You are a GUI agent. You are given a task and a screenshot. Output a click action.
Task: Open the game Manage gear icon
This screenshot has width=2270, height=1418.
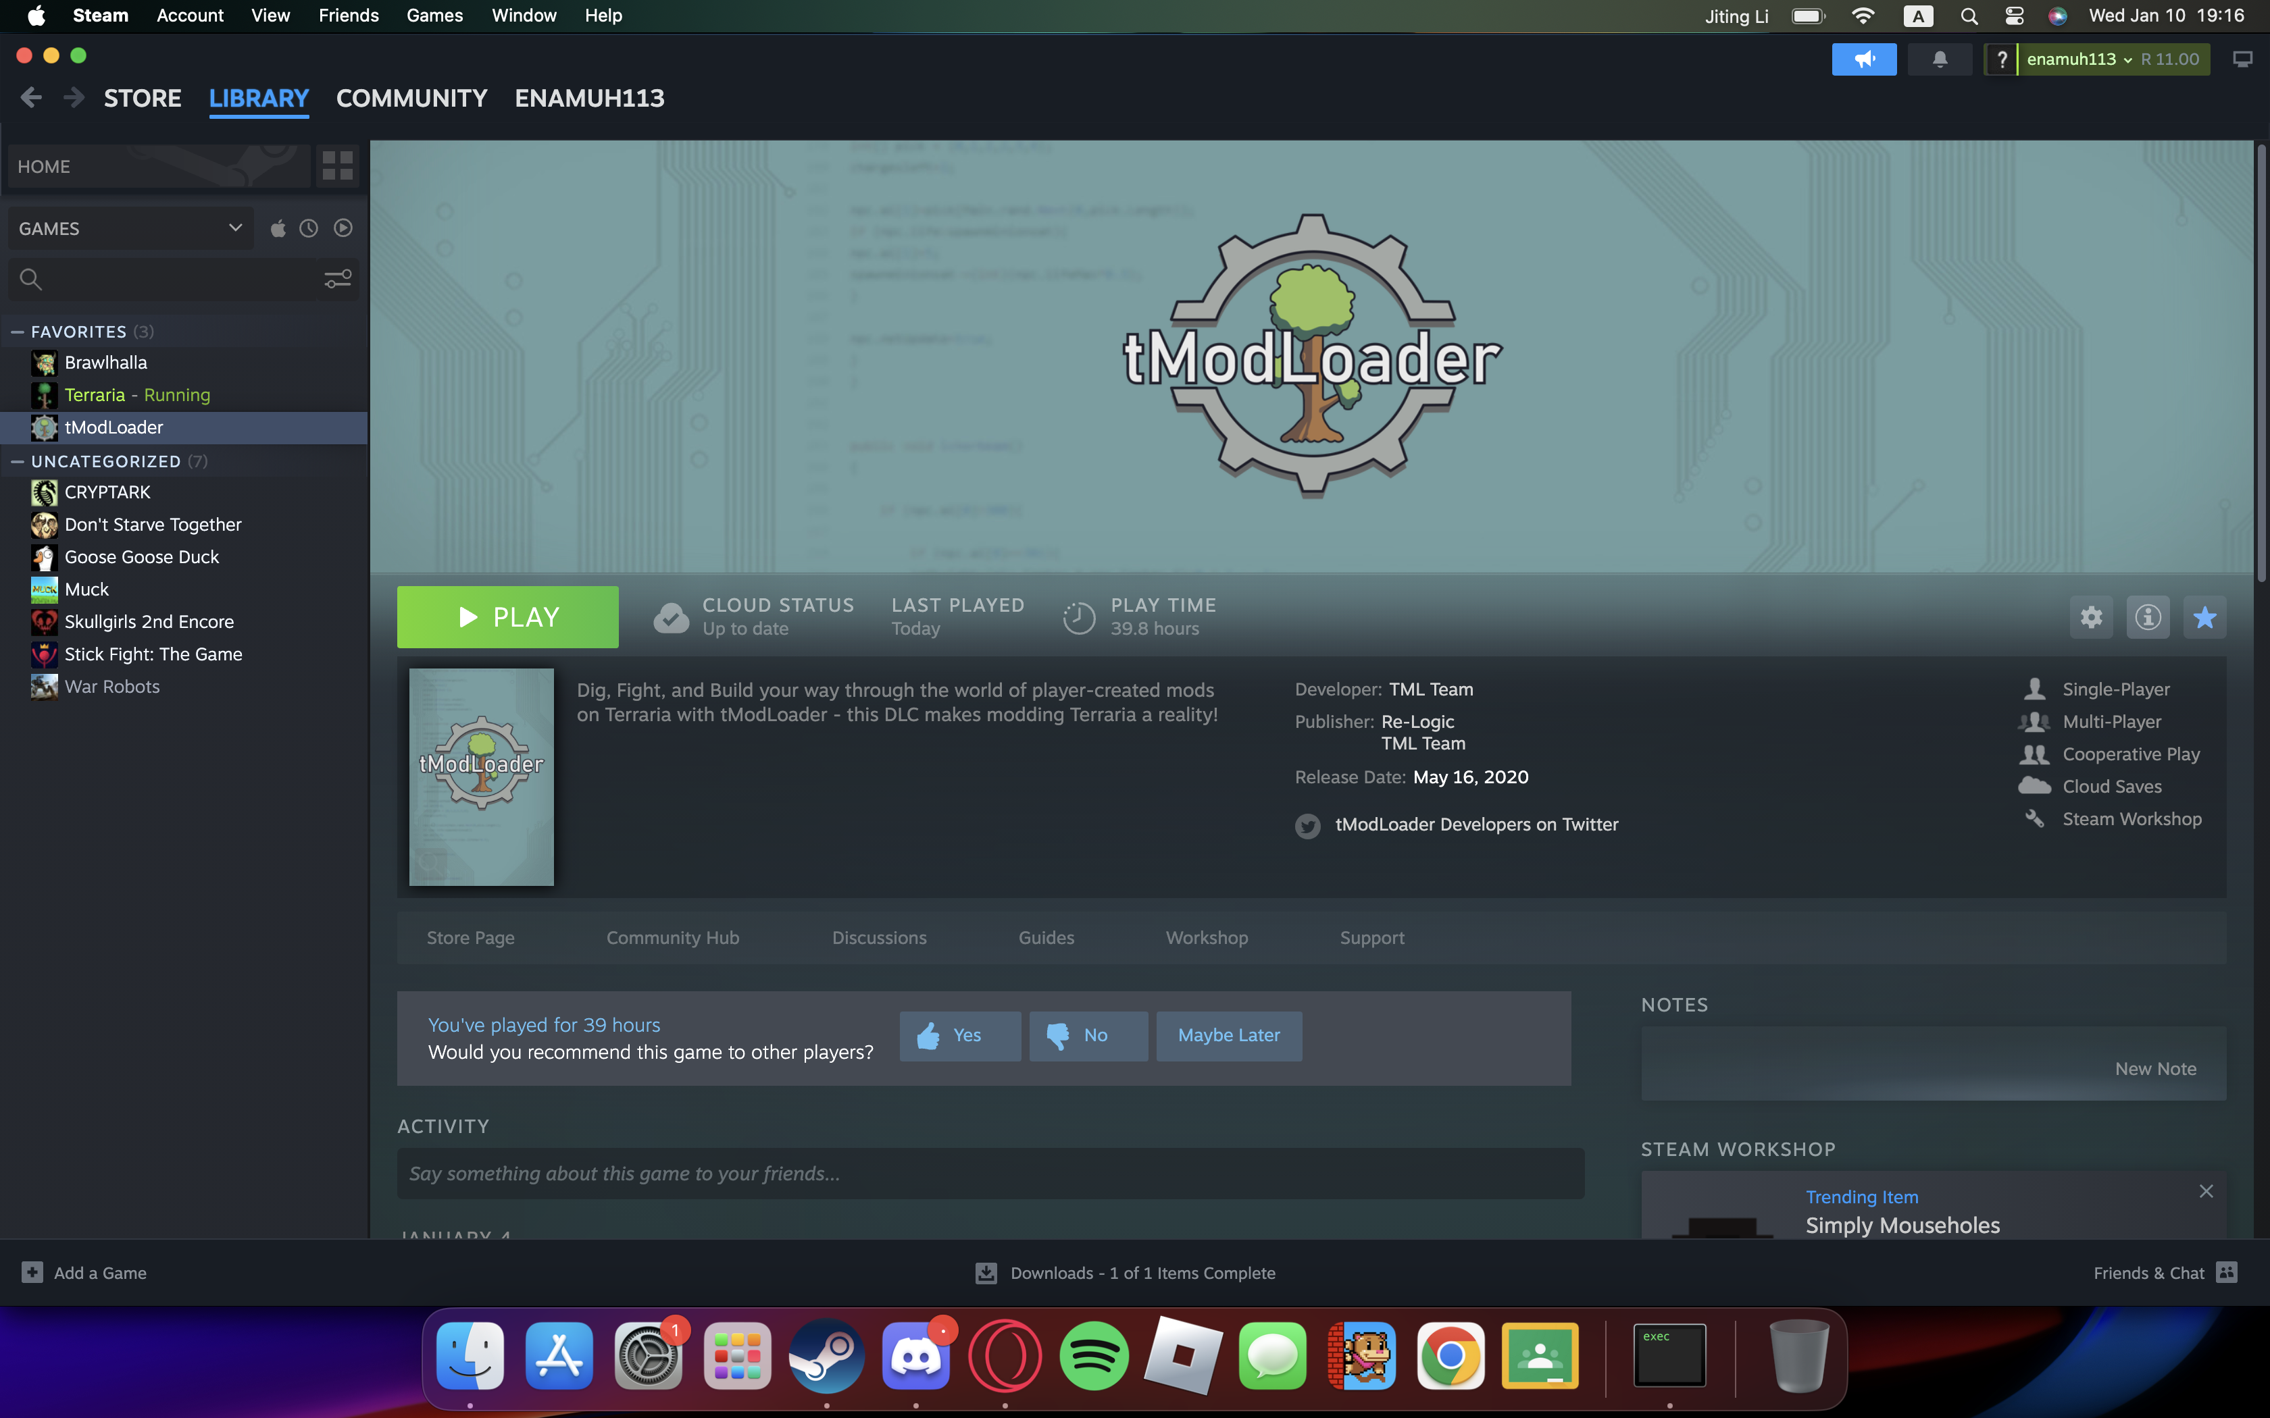pos(2091,617)
